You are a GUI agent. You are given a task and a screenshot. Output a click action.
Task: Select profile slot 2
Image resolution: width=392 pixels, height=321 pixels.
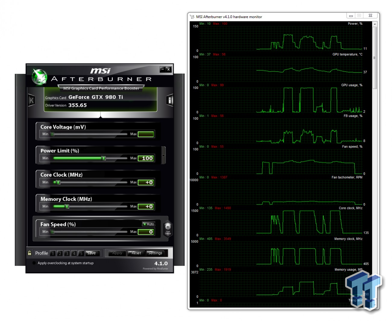[60, 253]
